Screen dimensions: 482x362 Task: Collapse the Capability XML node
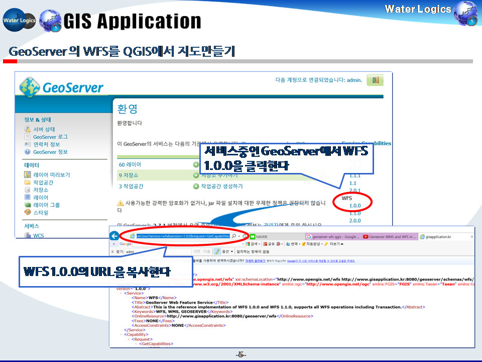point(121,335)
